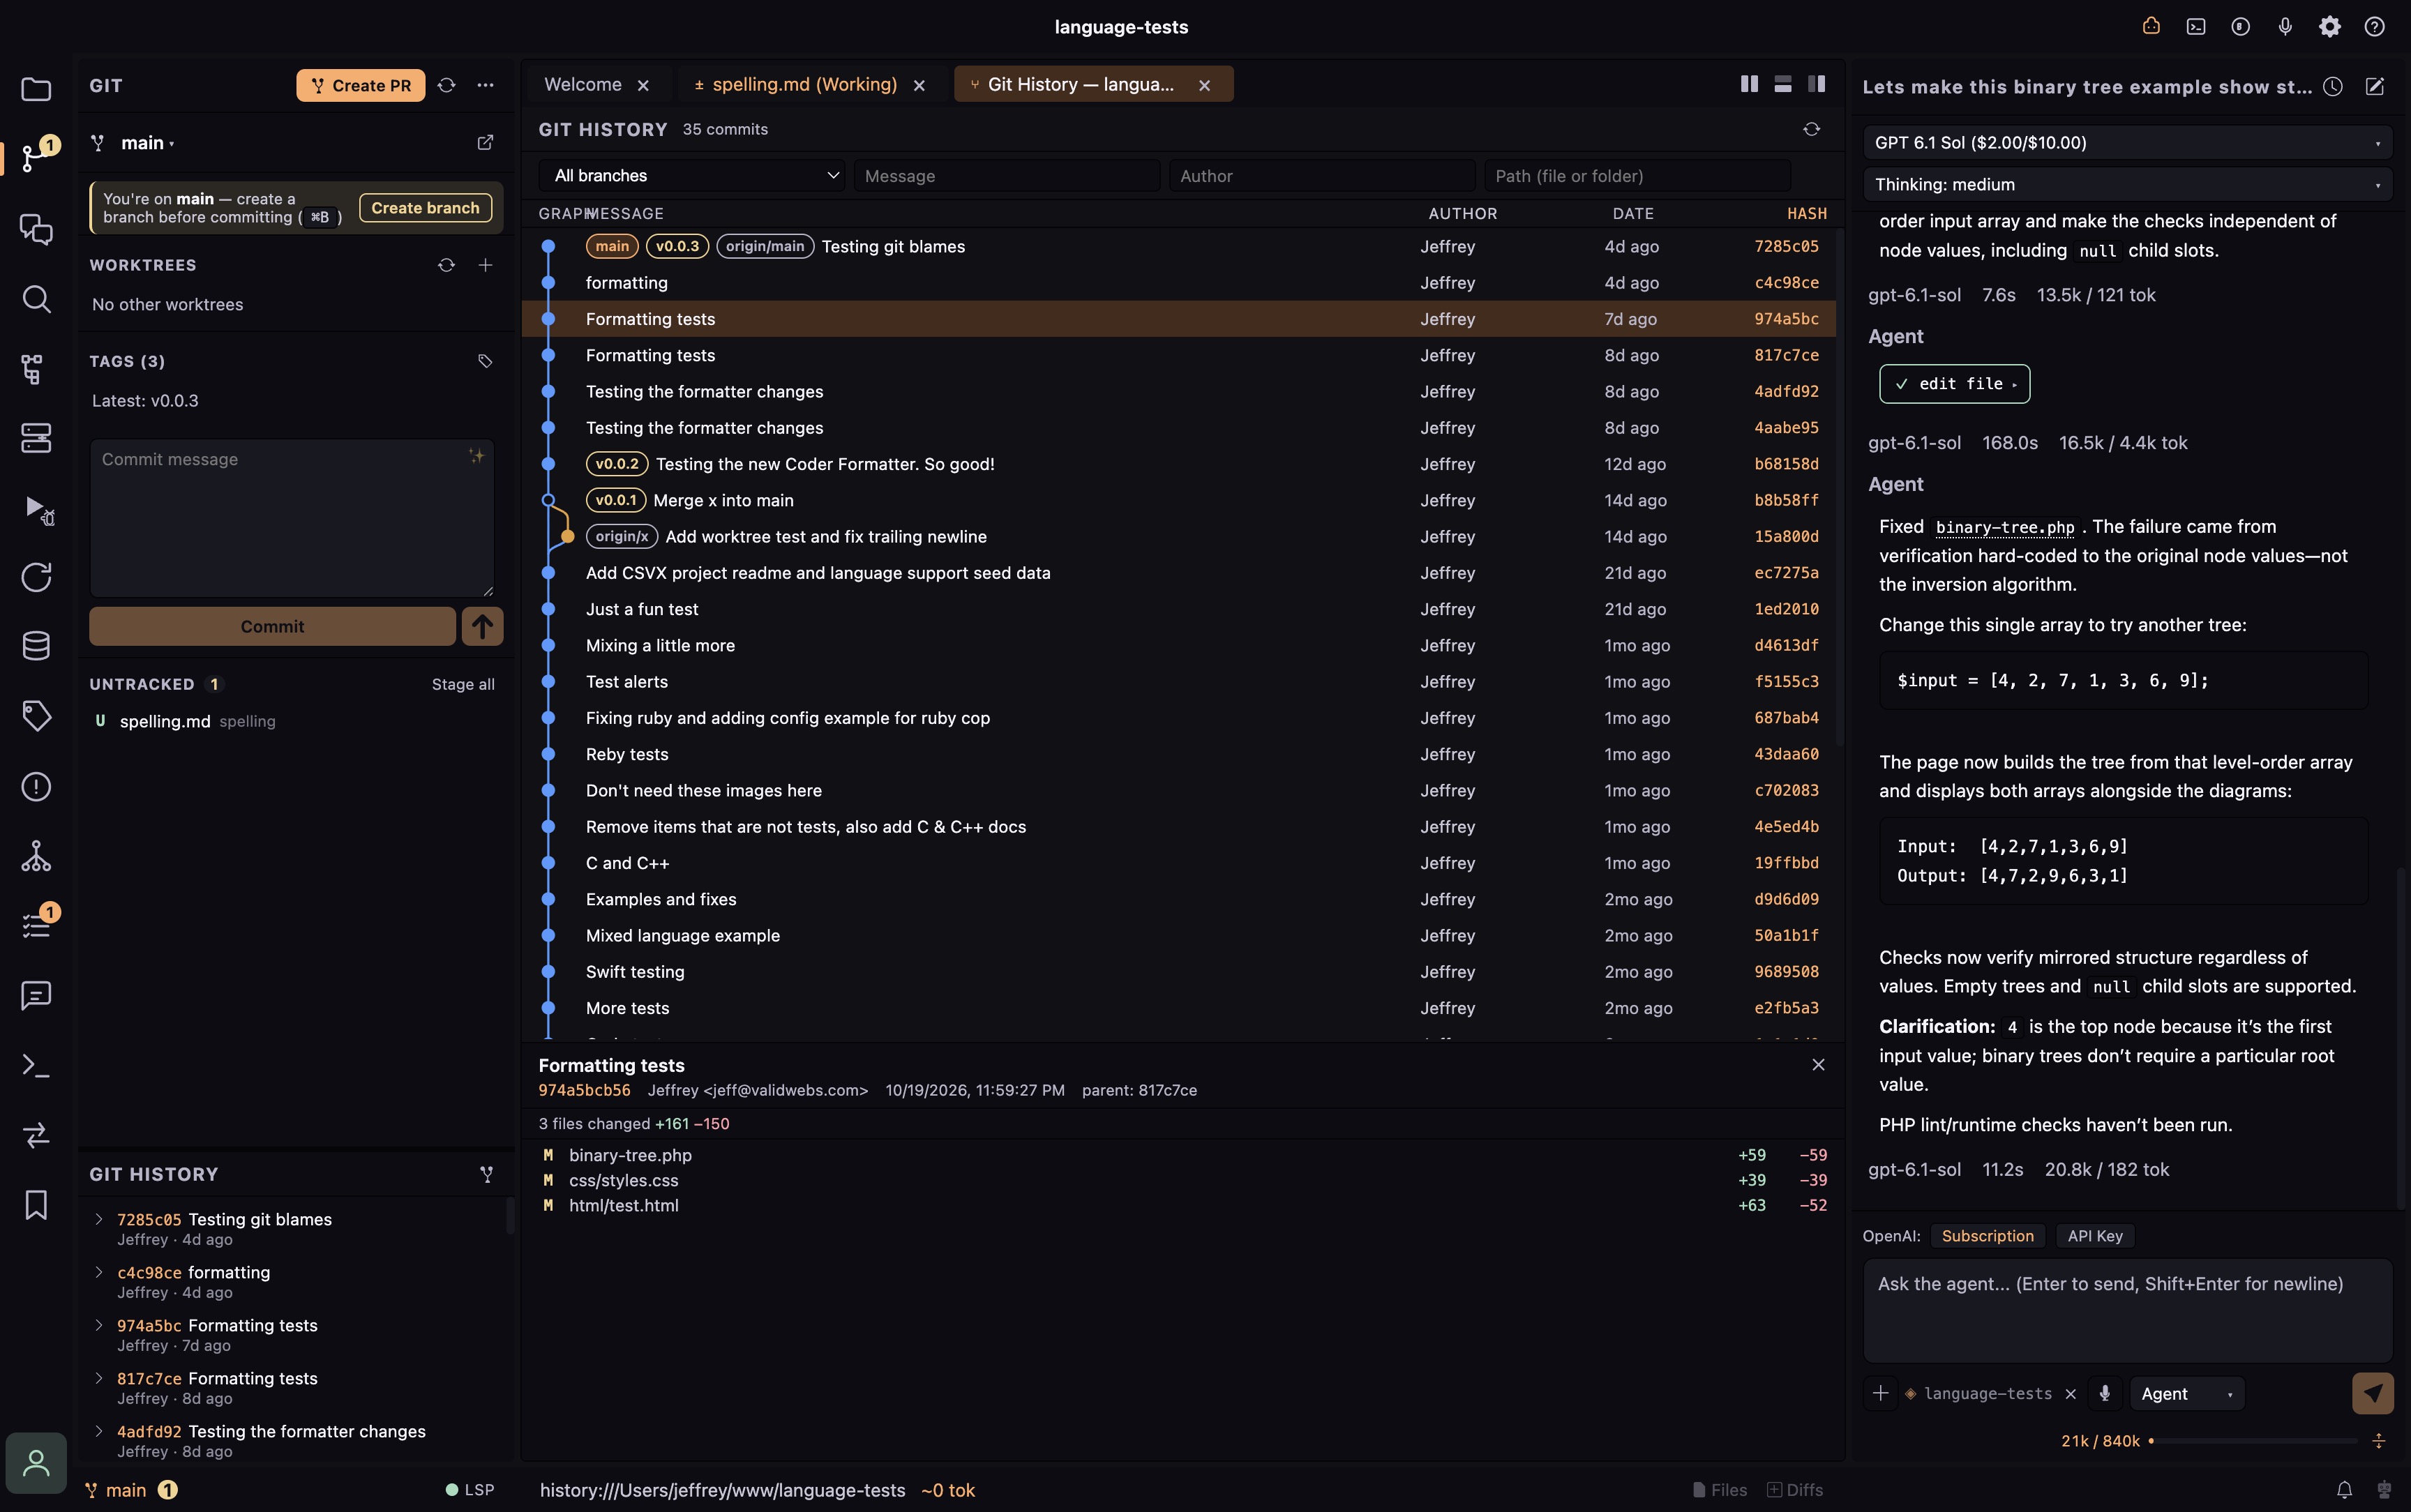
Task: Open the Agent mode dropdown
Action: click(2186, 1394)
